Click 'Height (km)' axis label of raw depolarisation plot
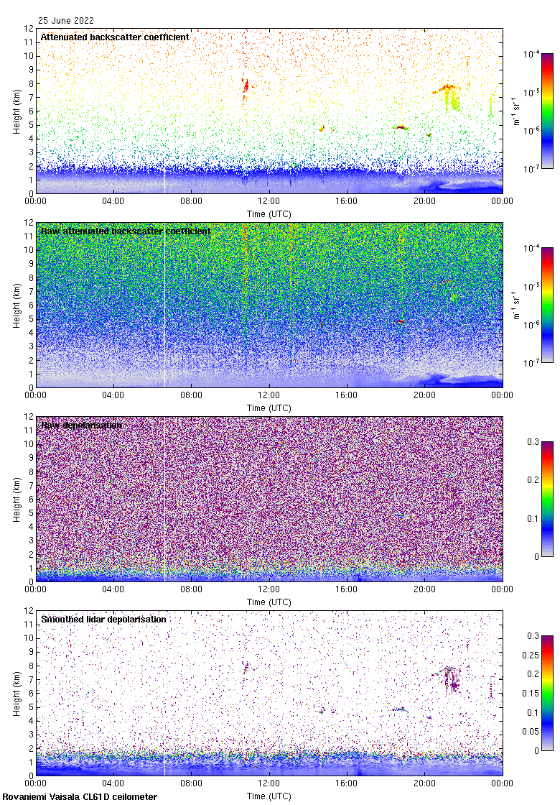This screenshot has height=805, width=560. (x=17, y=499)
